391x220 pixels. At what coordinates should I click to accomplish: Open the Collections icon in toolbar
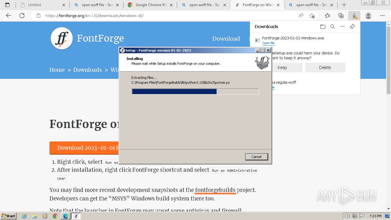click(x=341, y=16)
